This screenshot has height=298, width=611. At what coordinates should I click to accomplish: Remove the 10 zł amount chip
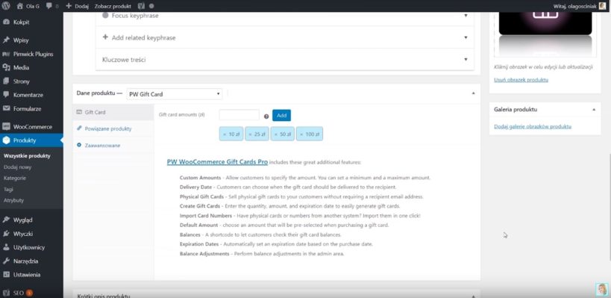coord(225,134)
